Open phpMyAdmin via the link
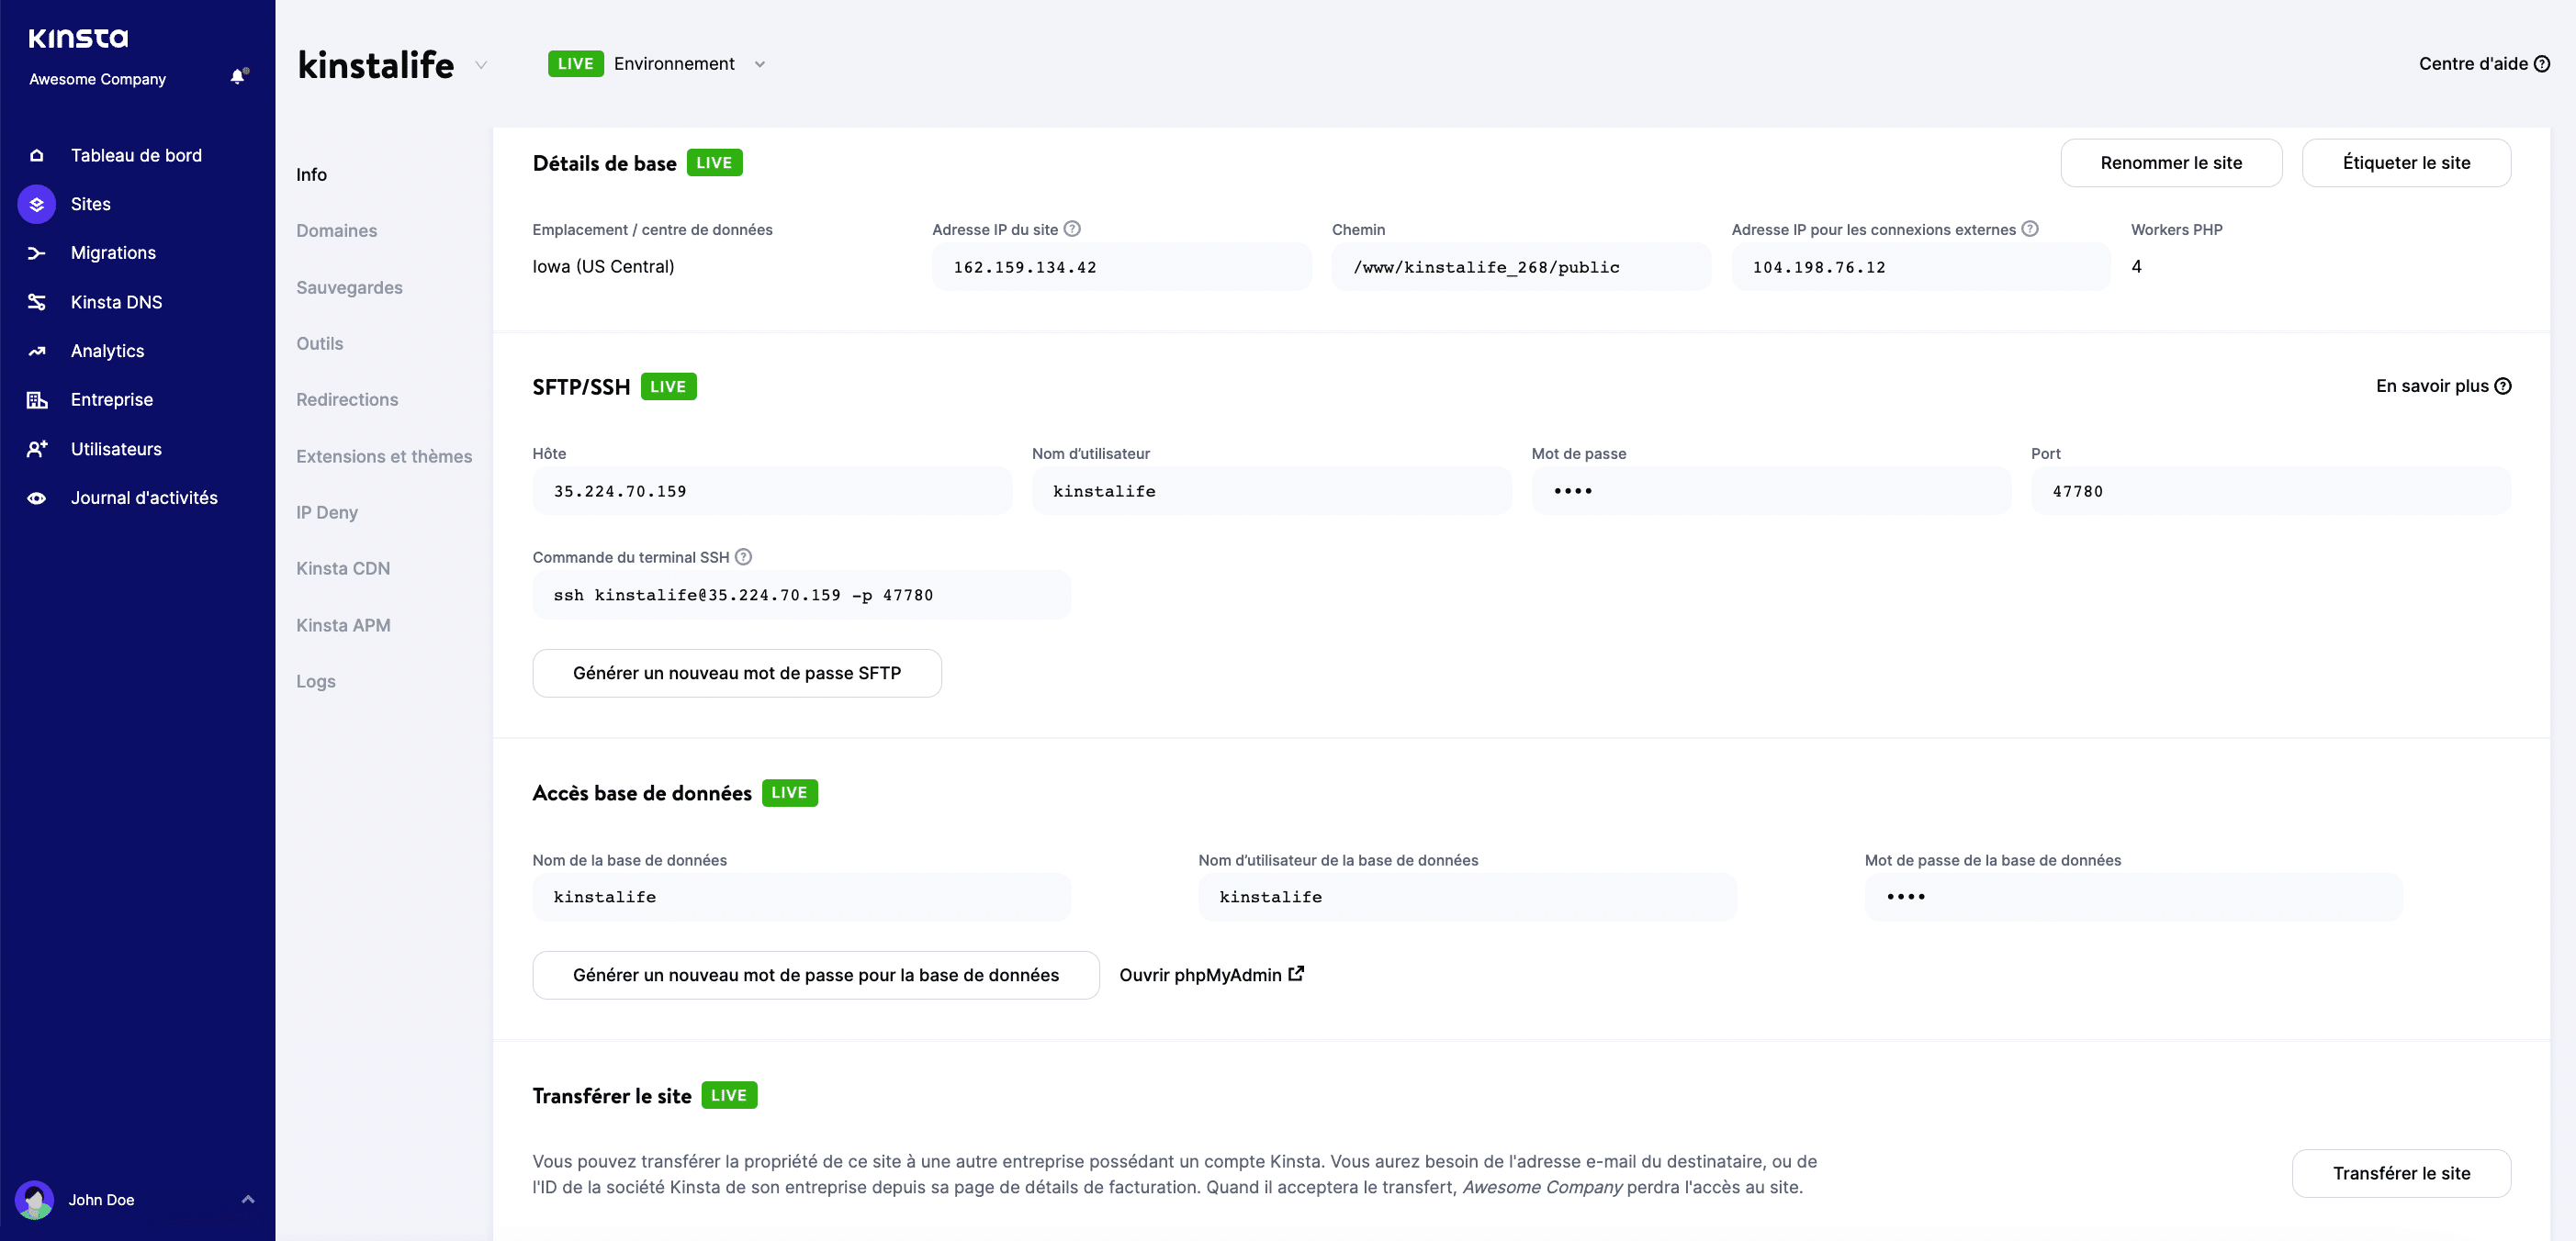The height and width of the screenshot is (1241, 2576). (x=1211, y=974)
